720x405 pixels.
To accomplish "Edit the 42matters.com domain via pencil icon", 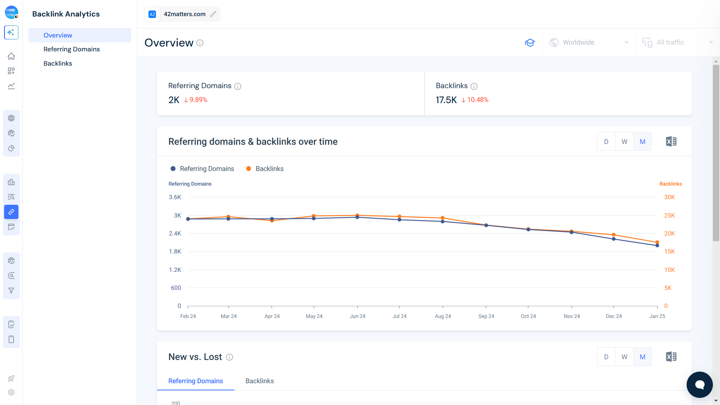I will tap(214, 14).
